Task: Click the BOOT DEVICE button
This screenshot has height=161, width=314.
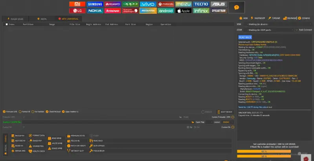Action: click(x=225, y=112)
